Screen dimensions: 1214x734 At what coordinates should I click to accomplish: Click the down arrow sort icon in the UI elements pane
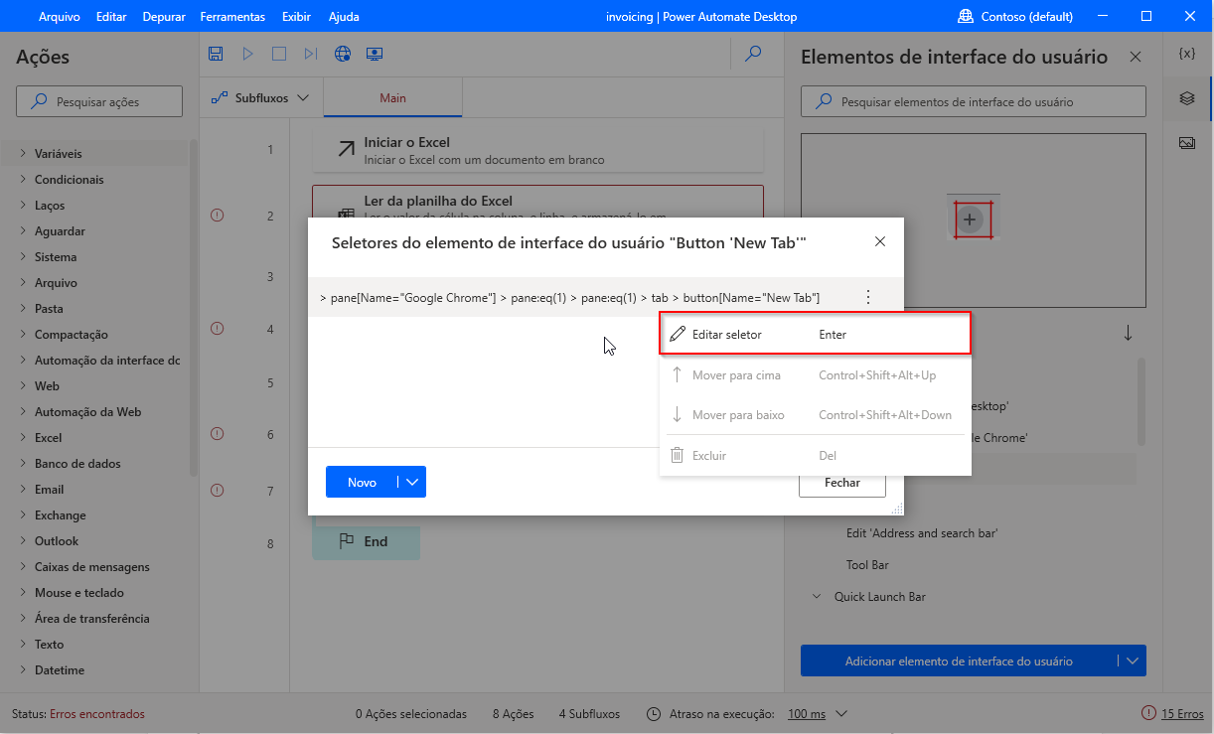[x=1128, y=334]
